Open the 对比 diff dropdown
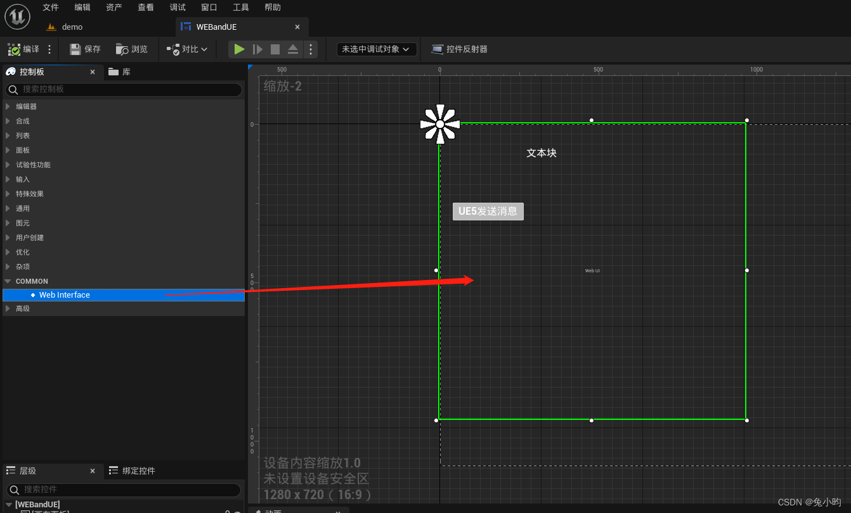 tap(187, 49)
